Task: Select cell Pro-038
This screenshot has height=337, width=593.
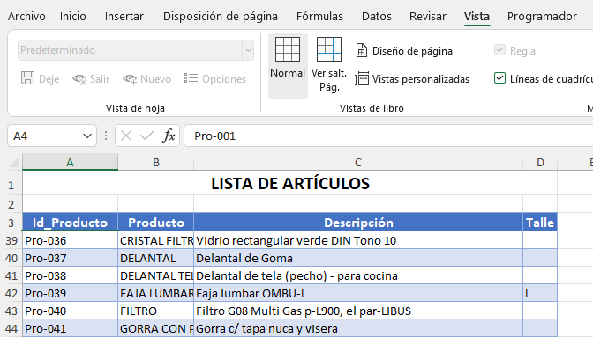Action: coord(70,276)
